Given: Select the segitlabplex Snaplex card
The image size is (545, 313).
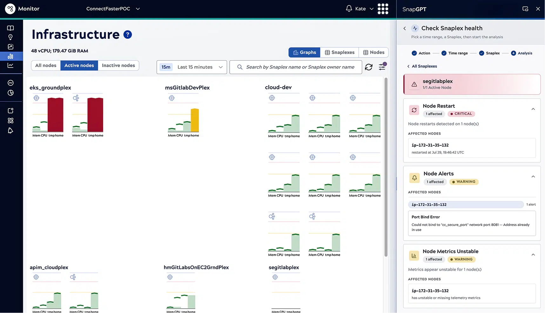Looking at the screenshot, I should coord(472,84).
